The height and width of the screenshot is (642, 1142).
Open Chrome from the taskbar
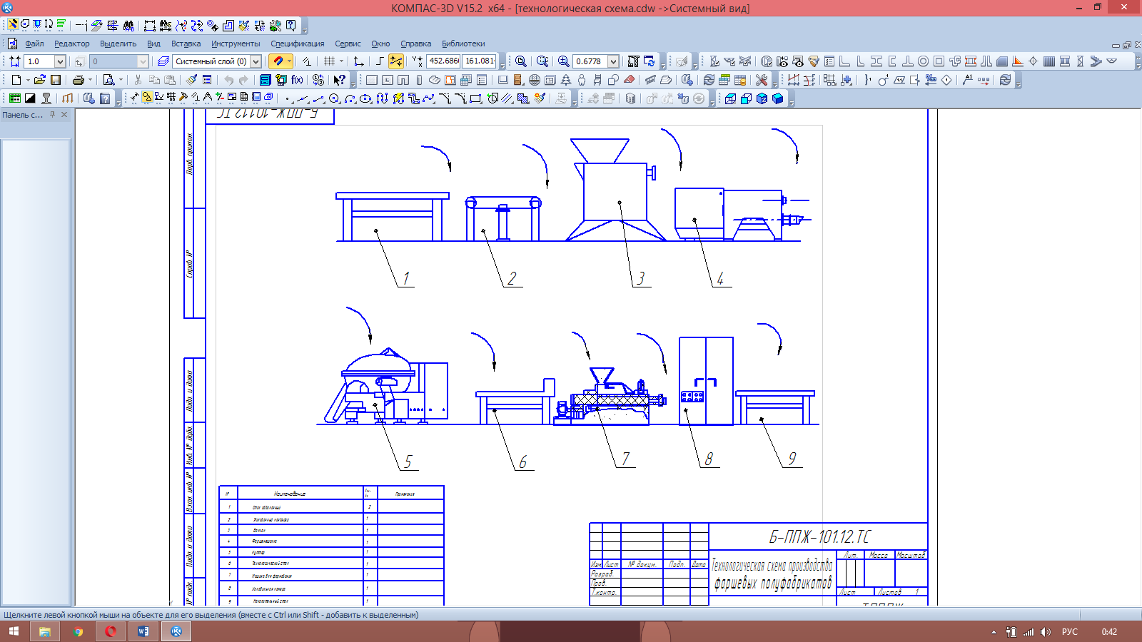(x=78, y=631)
